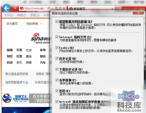Toggle the Cookie(O) checkbox
This screenshot has height=113, width=146.
(x=57, y=48)
